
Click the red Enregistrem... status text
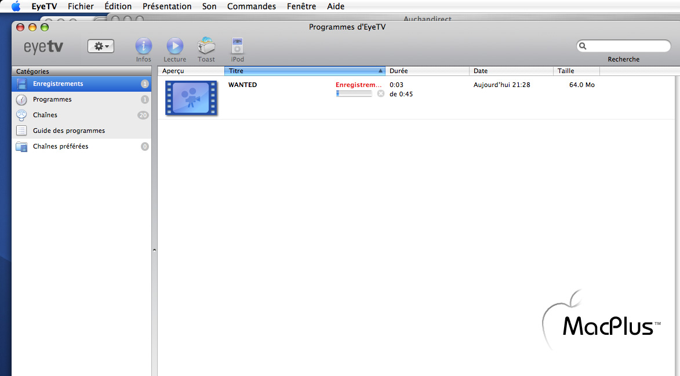coord(359,85)
